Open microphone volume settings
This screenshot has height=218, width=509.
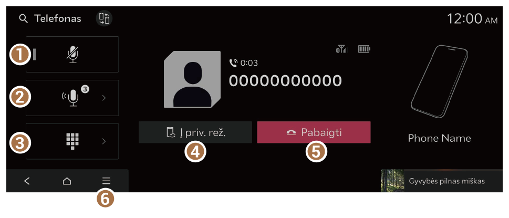[x=72, y=98]
